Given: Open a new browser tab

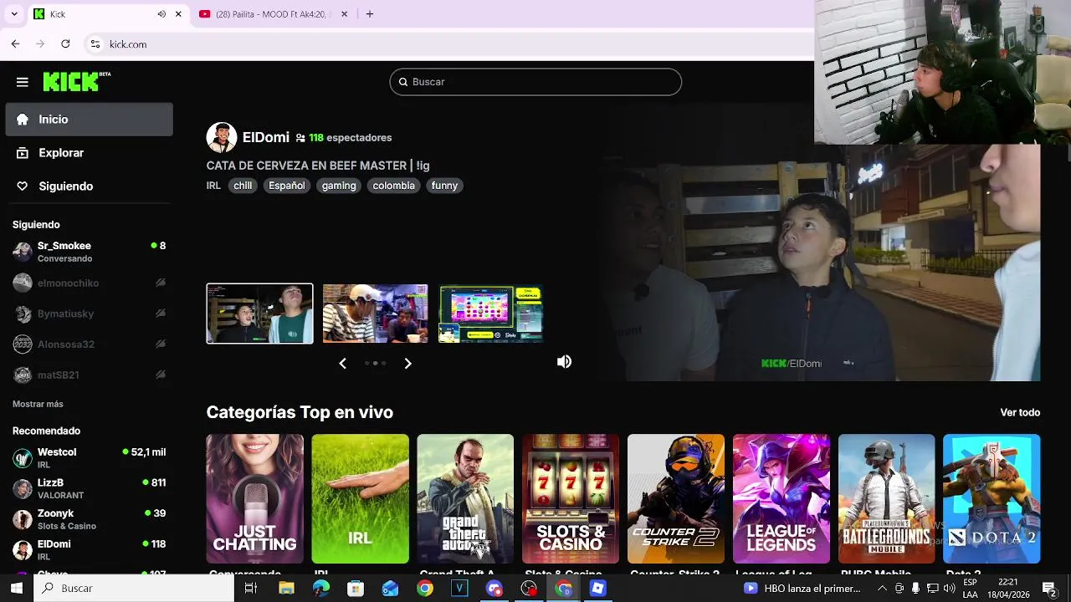Looking at the screenshot, I should tap(370, 14).
